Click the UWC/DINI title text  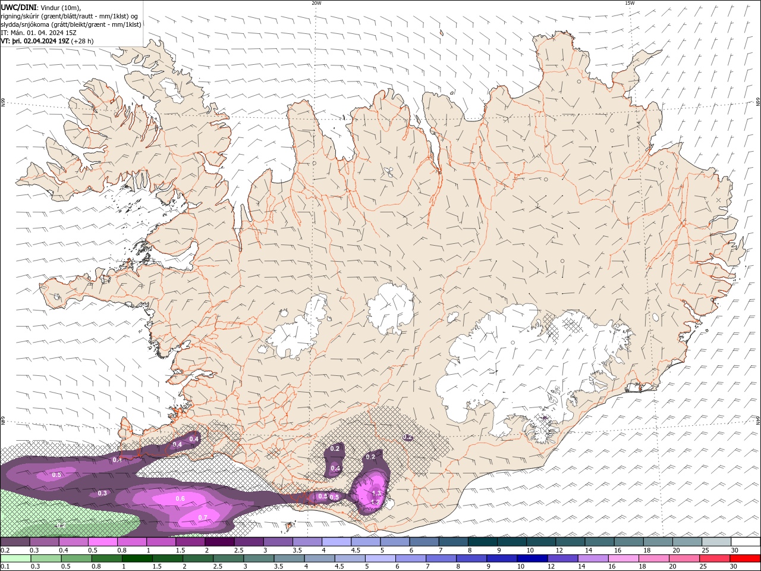pyautogui.click(x=18, y=7)
